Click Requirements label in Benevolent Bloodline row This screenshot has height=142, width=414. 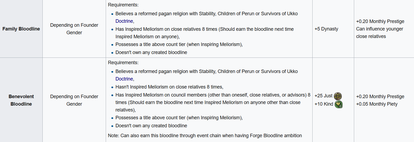click(123, 63)
